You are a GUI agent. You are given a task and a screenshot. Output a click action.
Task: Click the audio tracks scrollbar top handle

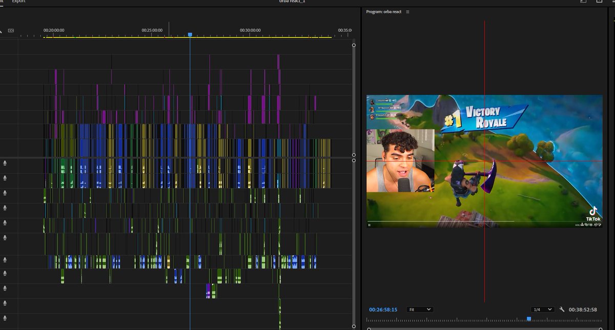354,160
